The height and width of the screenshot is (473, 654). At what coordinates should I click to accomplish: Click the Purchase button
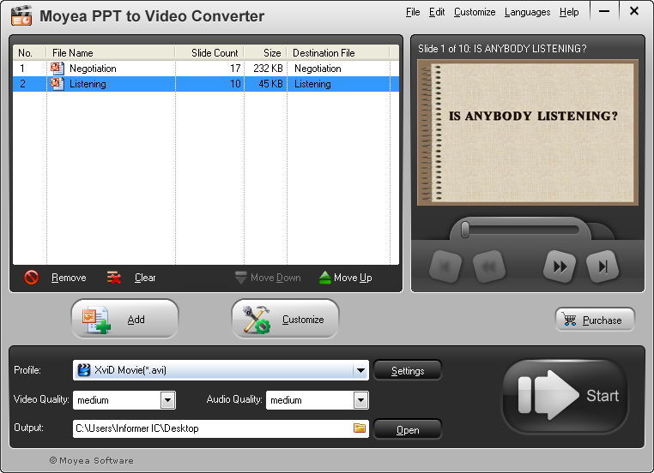click(595, 320)
